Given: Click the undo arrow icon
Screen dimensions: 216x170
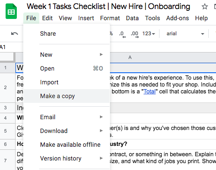Looking at the screenshot, I should click(x=15, y=34).
